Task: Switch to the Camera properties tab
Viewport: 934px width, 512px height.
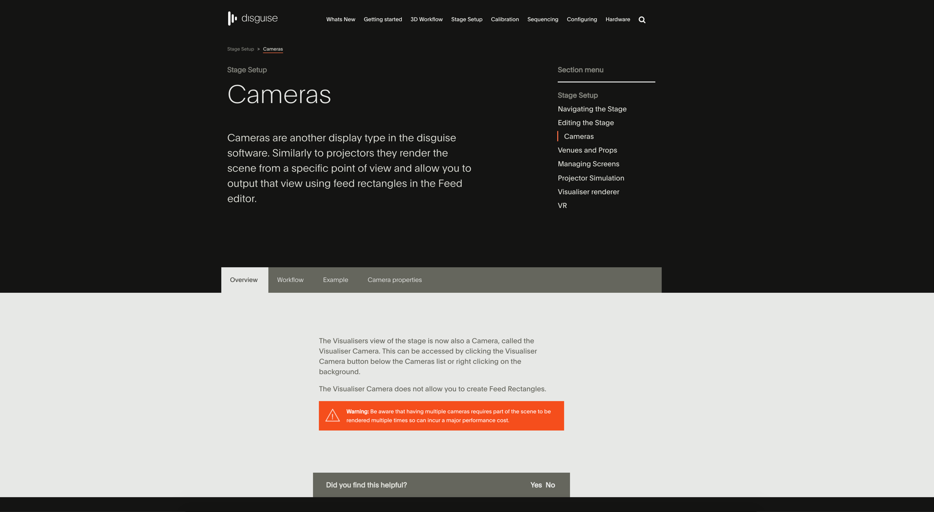Action: [x=394, y=280]
